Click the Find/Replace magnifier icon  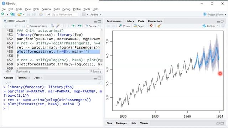(x=52, y=26)
